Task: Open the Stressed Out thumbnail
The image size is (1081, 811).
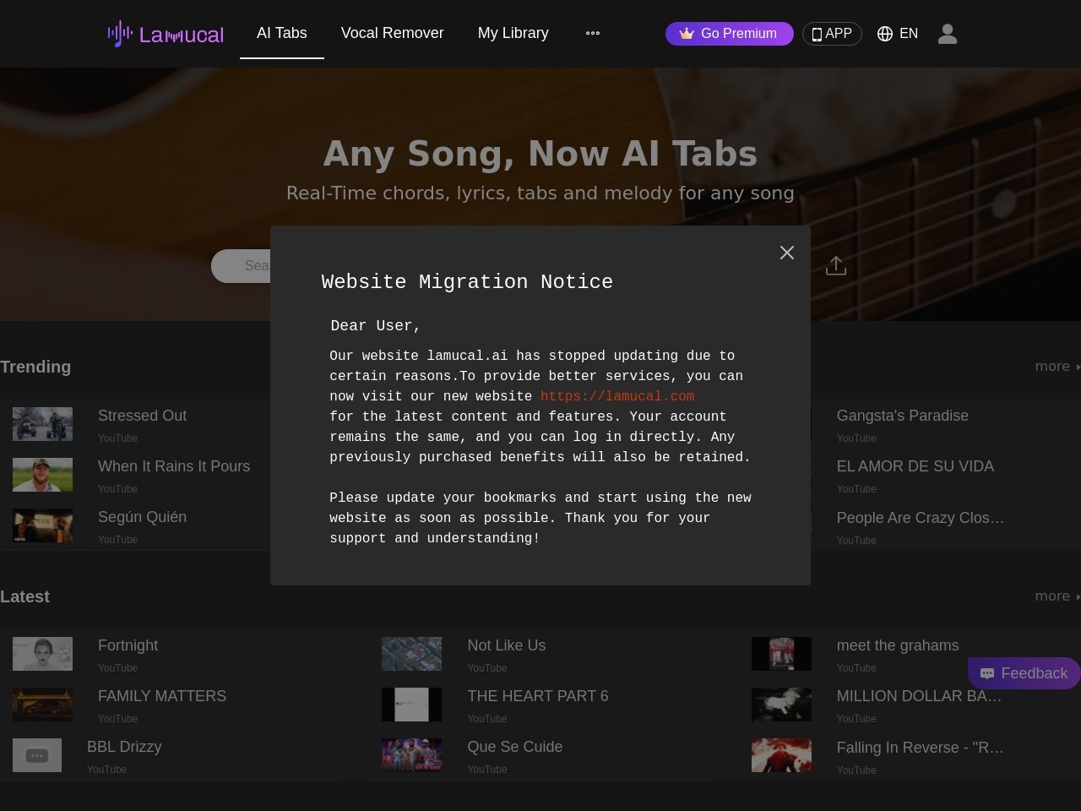Action: (42, 424)
